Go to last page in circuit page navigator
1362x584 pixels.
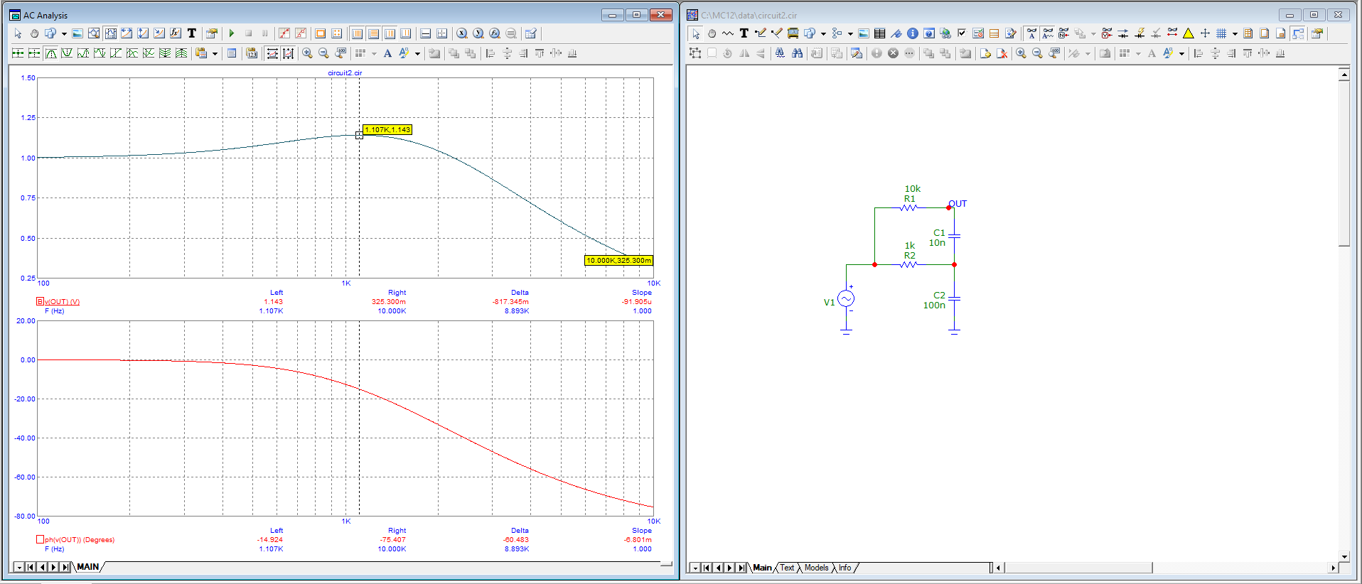tap(741, 568)
